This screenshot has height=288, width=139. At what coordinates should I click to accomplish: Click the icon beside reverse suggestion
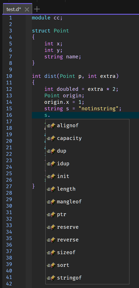pyautogui.click(x=51, y=240)
